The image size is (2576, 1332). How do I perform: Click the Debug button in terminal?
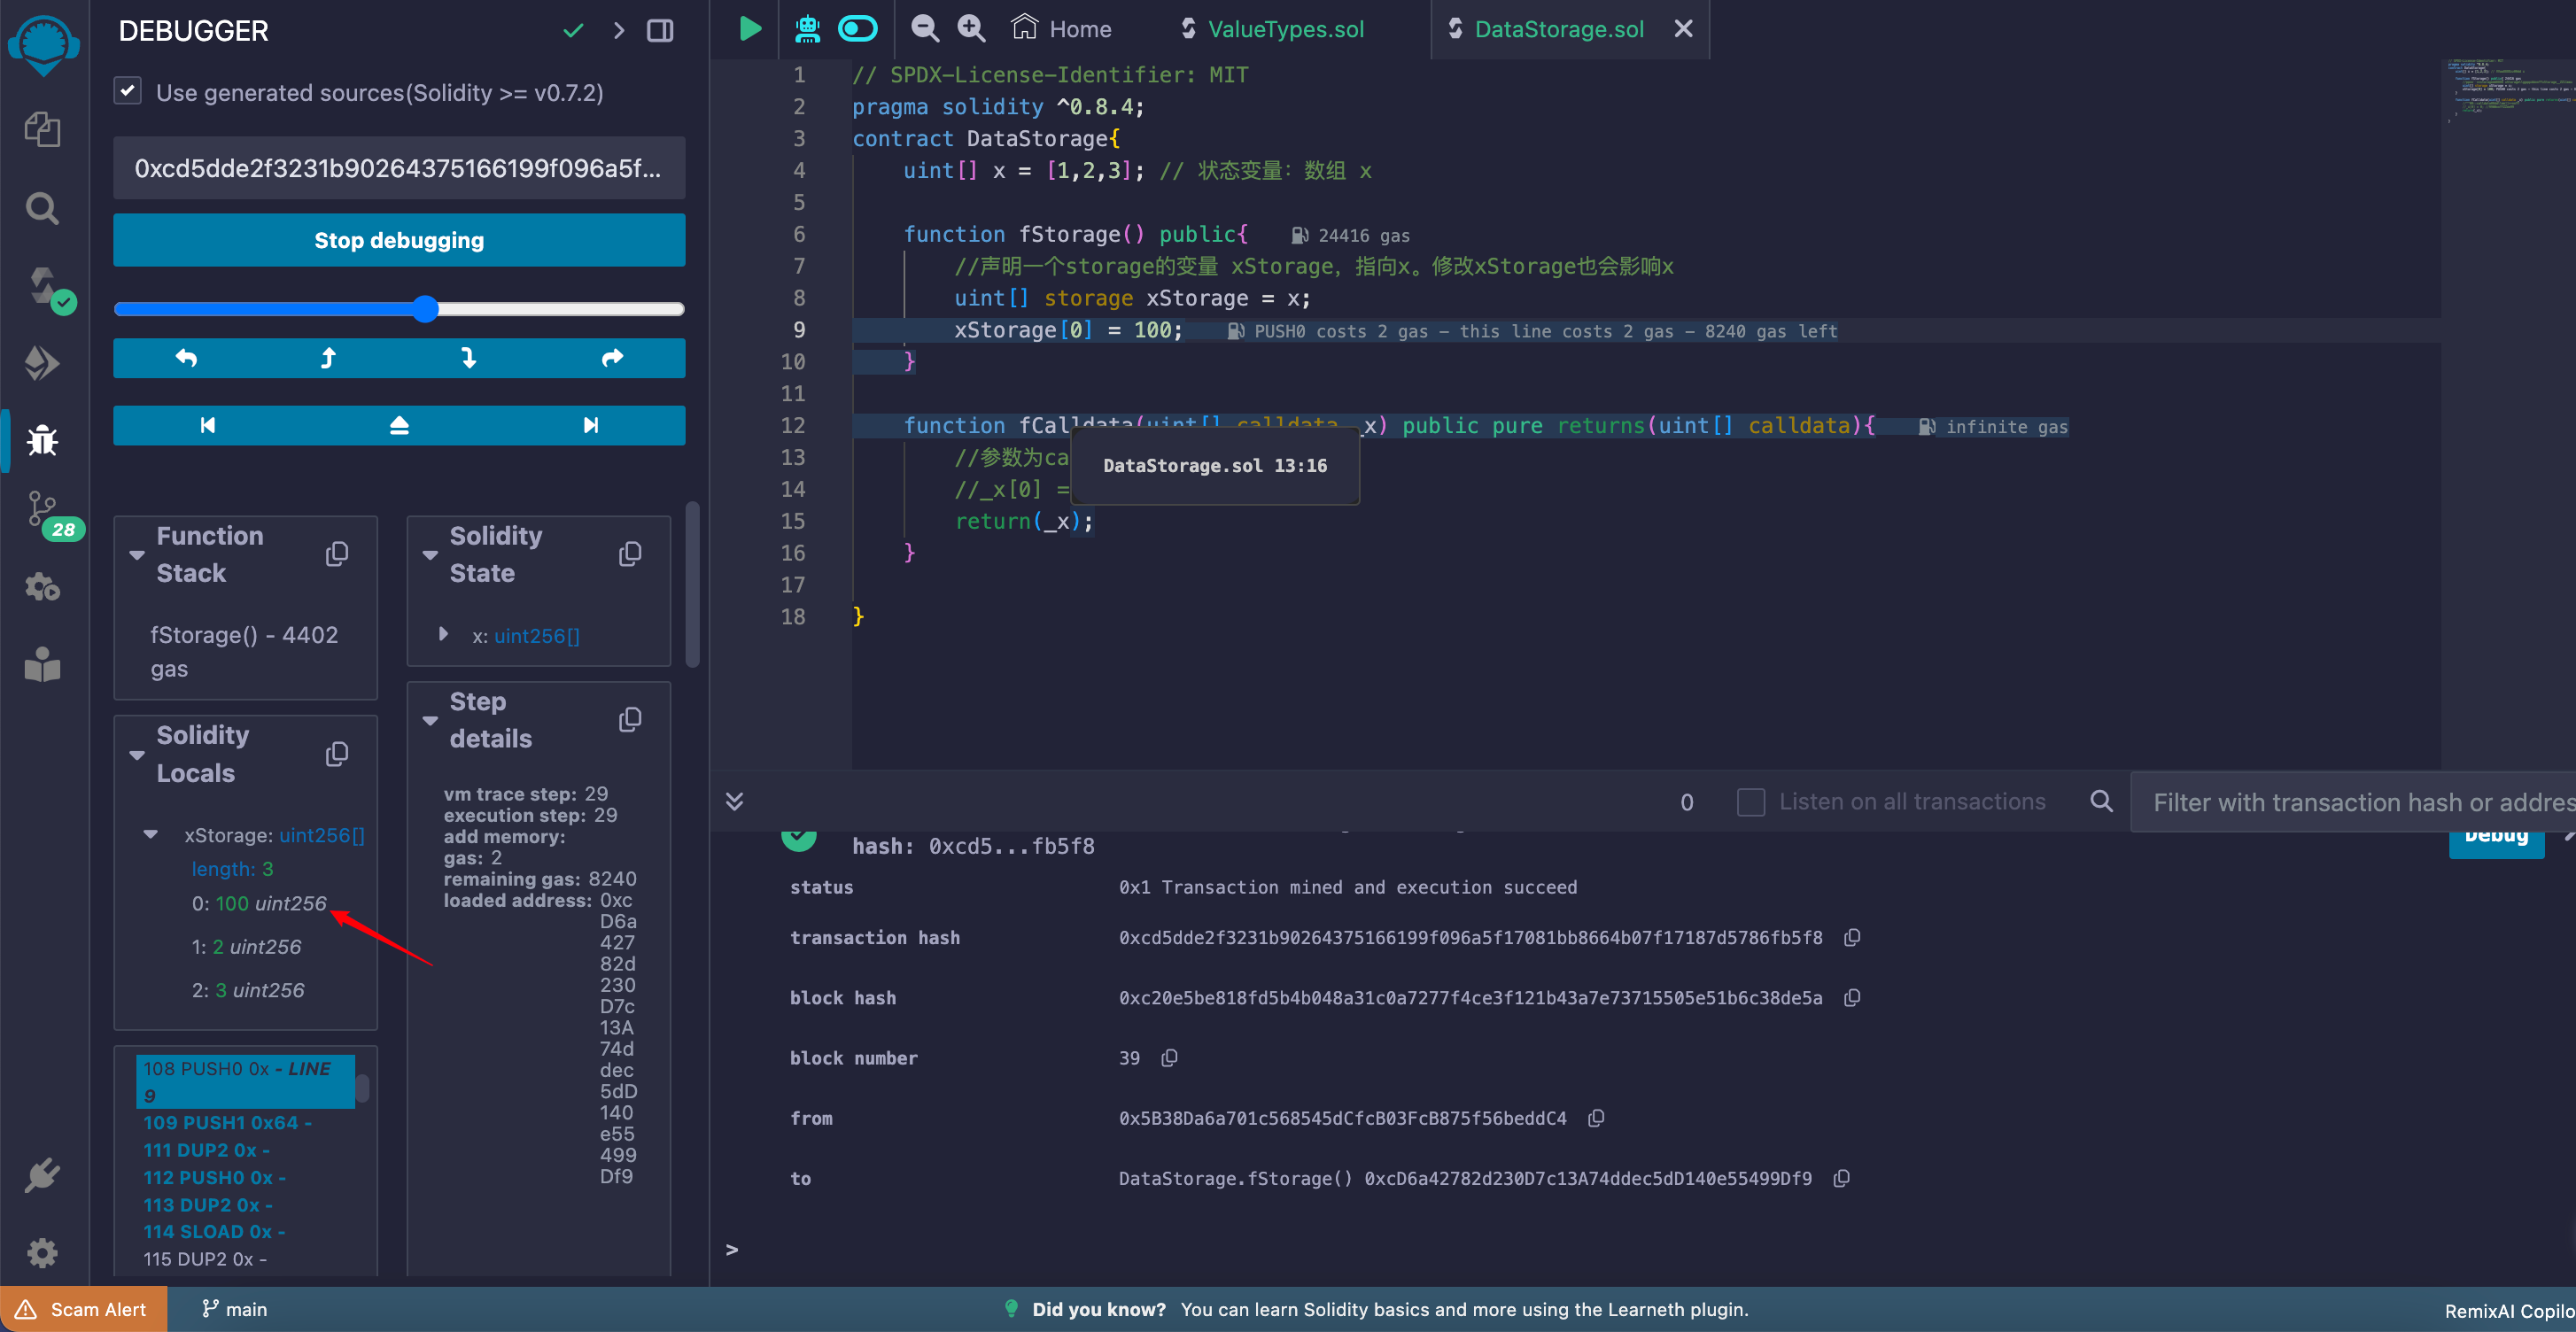click(2496, 838)
